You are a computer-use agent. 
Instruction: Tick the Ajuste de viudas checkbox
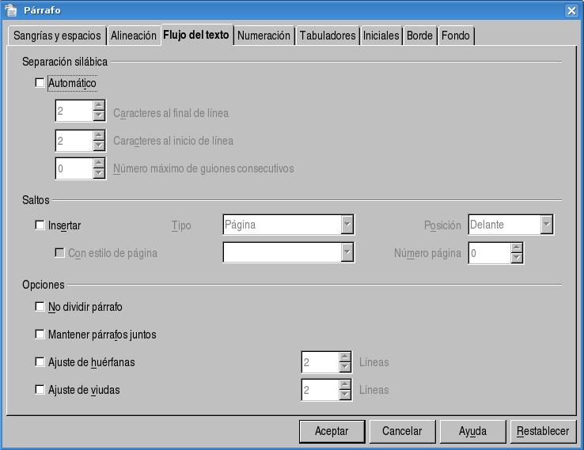(40, 390)
